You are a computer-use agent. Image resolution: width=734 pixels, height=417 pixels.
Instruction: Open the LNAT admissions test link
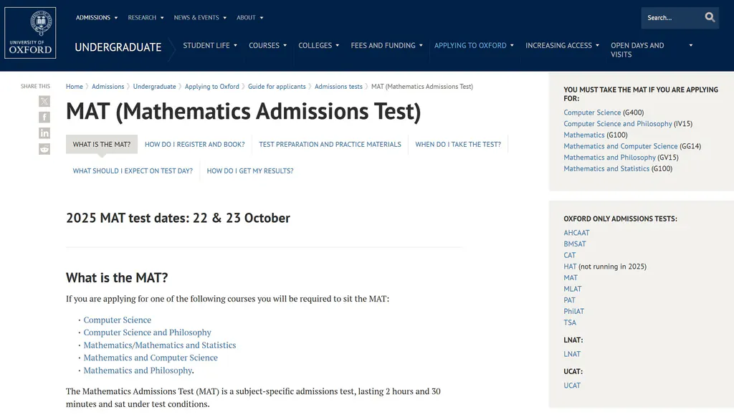572,354
